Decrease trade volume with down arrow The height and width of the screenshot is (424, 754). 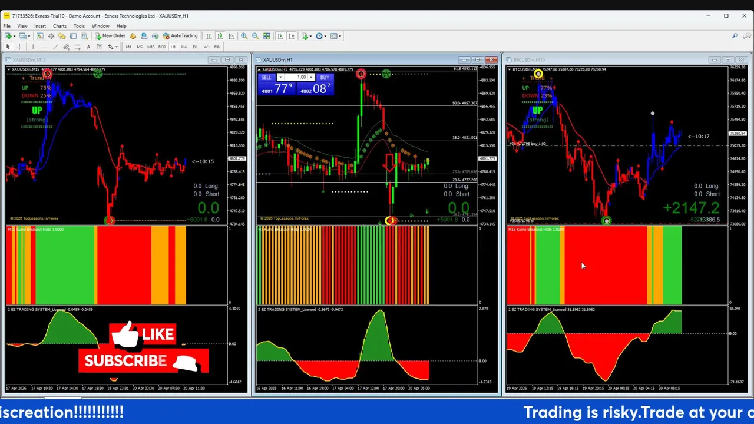pos(281,77)
